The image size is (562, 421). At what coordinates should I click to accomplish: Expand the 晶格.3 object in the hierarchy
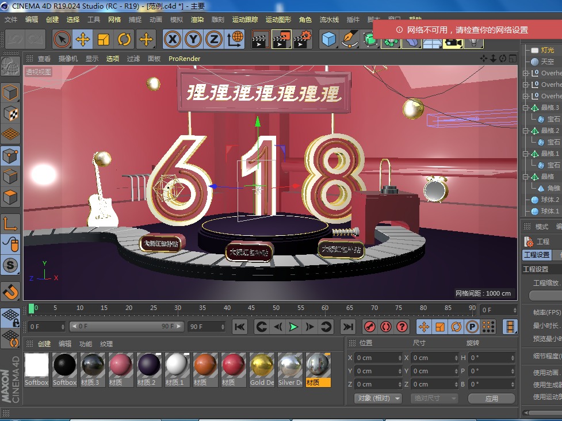click(526, 108)
